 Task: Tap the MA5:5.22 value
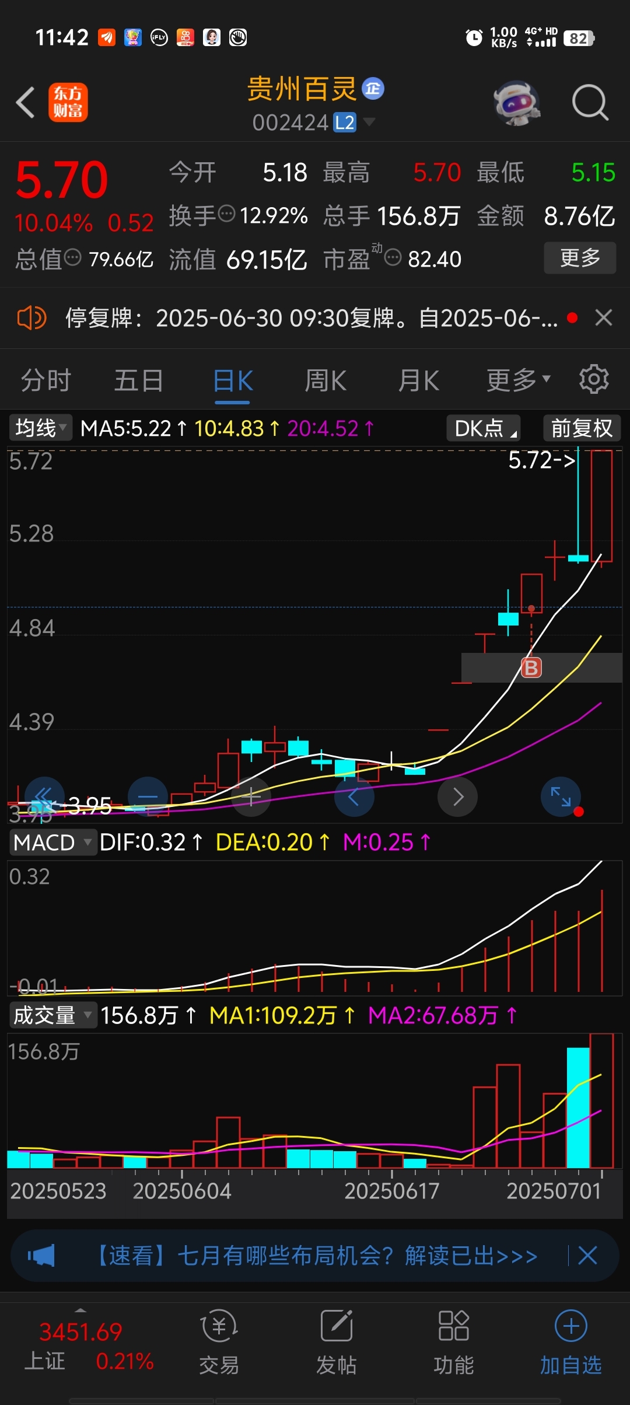(x=134, y=428)
